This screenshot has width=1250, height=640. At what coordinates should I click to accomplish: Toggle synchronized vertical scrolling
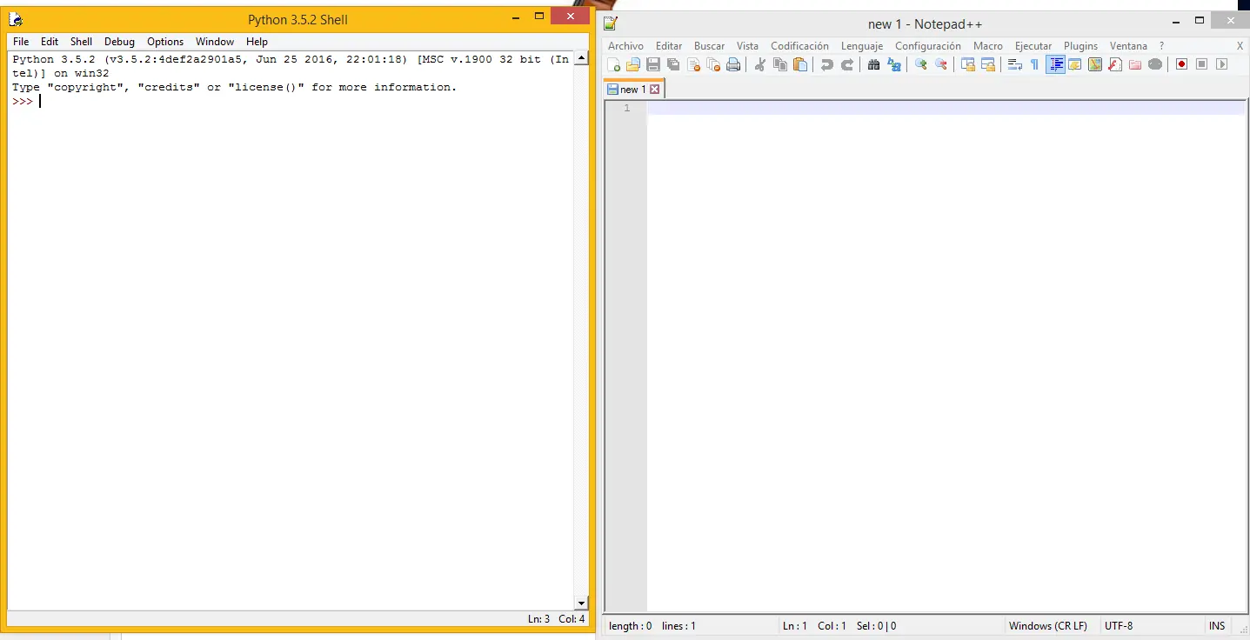(x=967, y=64)
